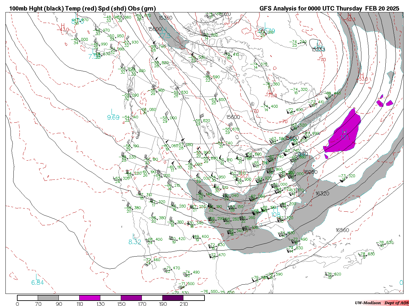Screen dimensions: 409x306
Task: Click the black 15233 low height marker
Action: (318, 49)
